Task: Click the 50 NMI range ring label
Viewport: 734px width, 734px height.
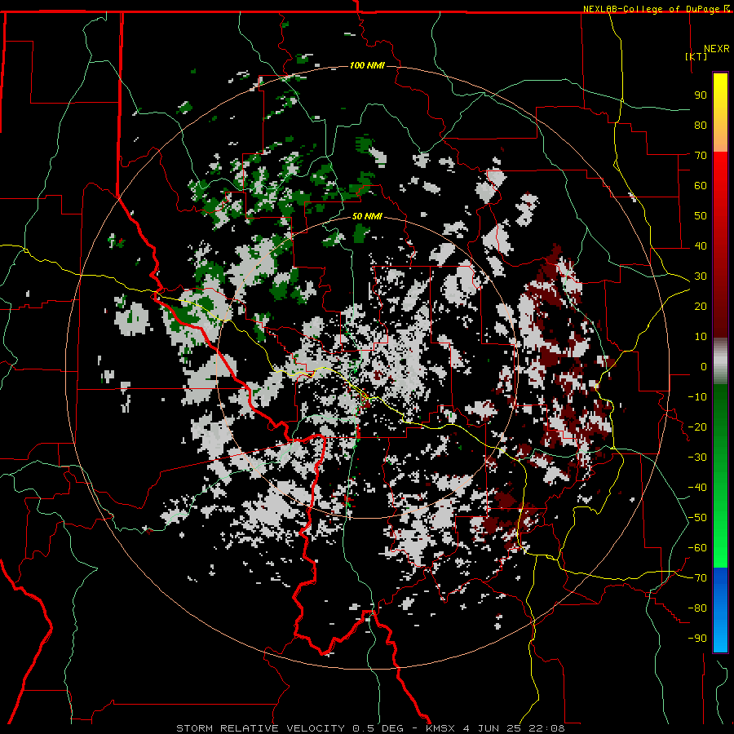Action: click(x=367, y=216)
